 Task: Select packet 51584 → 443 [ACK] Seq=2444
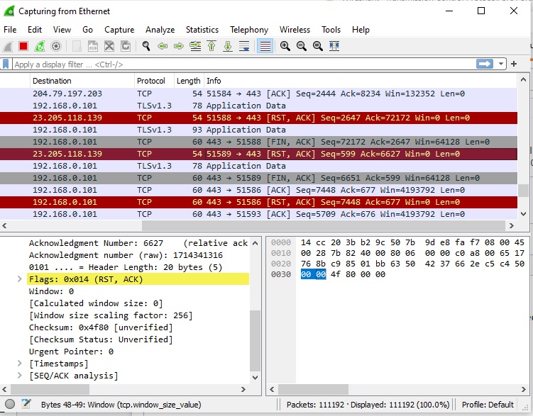pyautogui.click(x=258, y=94)
